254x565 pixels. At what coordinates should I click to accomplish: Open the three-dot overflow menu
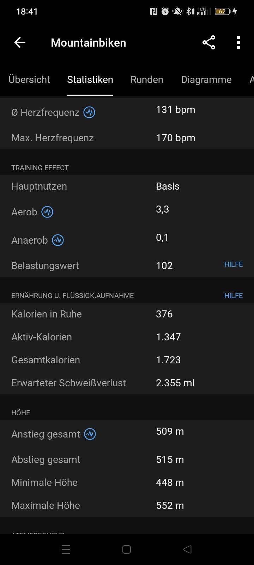(x=238, y=43)
